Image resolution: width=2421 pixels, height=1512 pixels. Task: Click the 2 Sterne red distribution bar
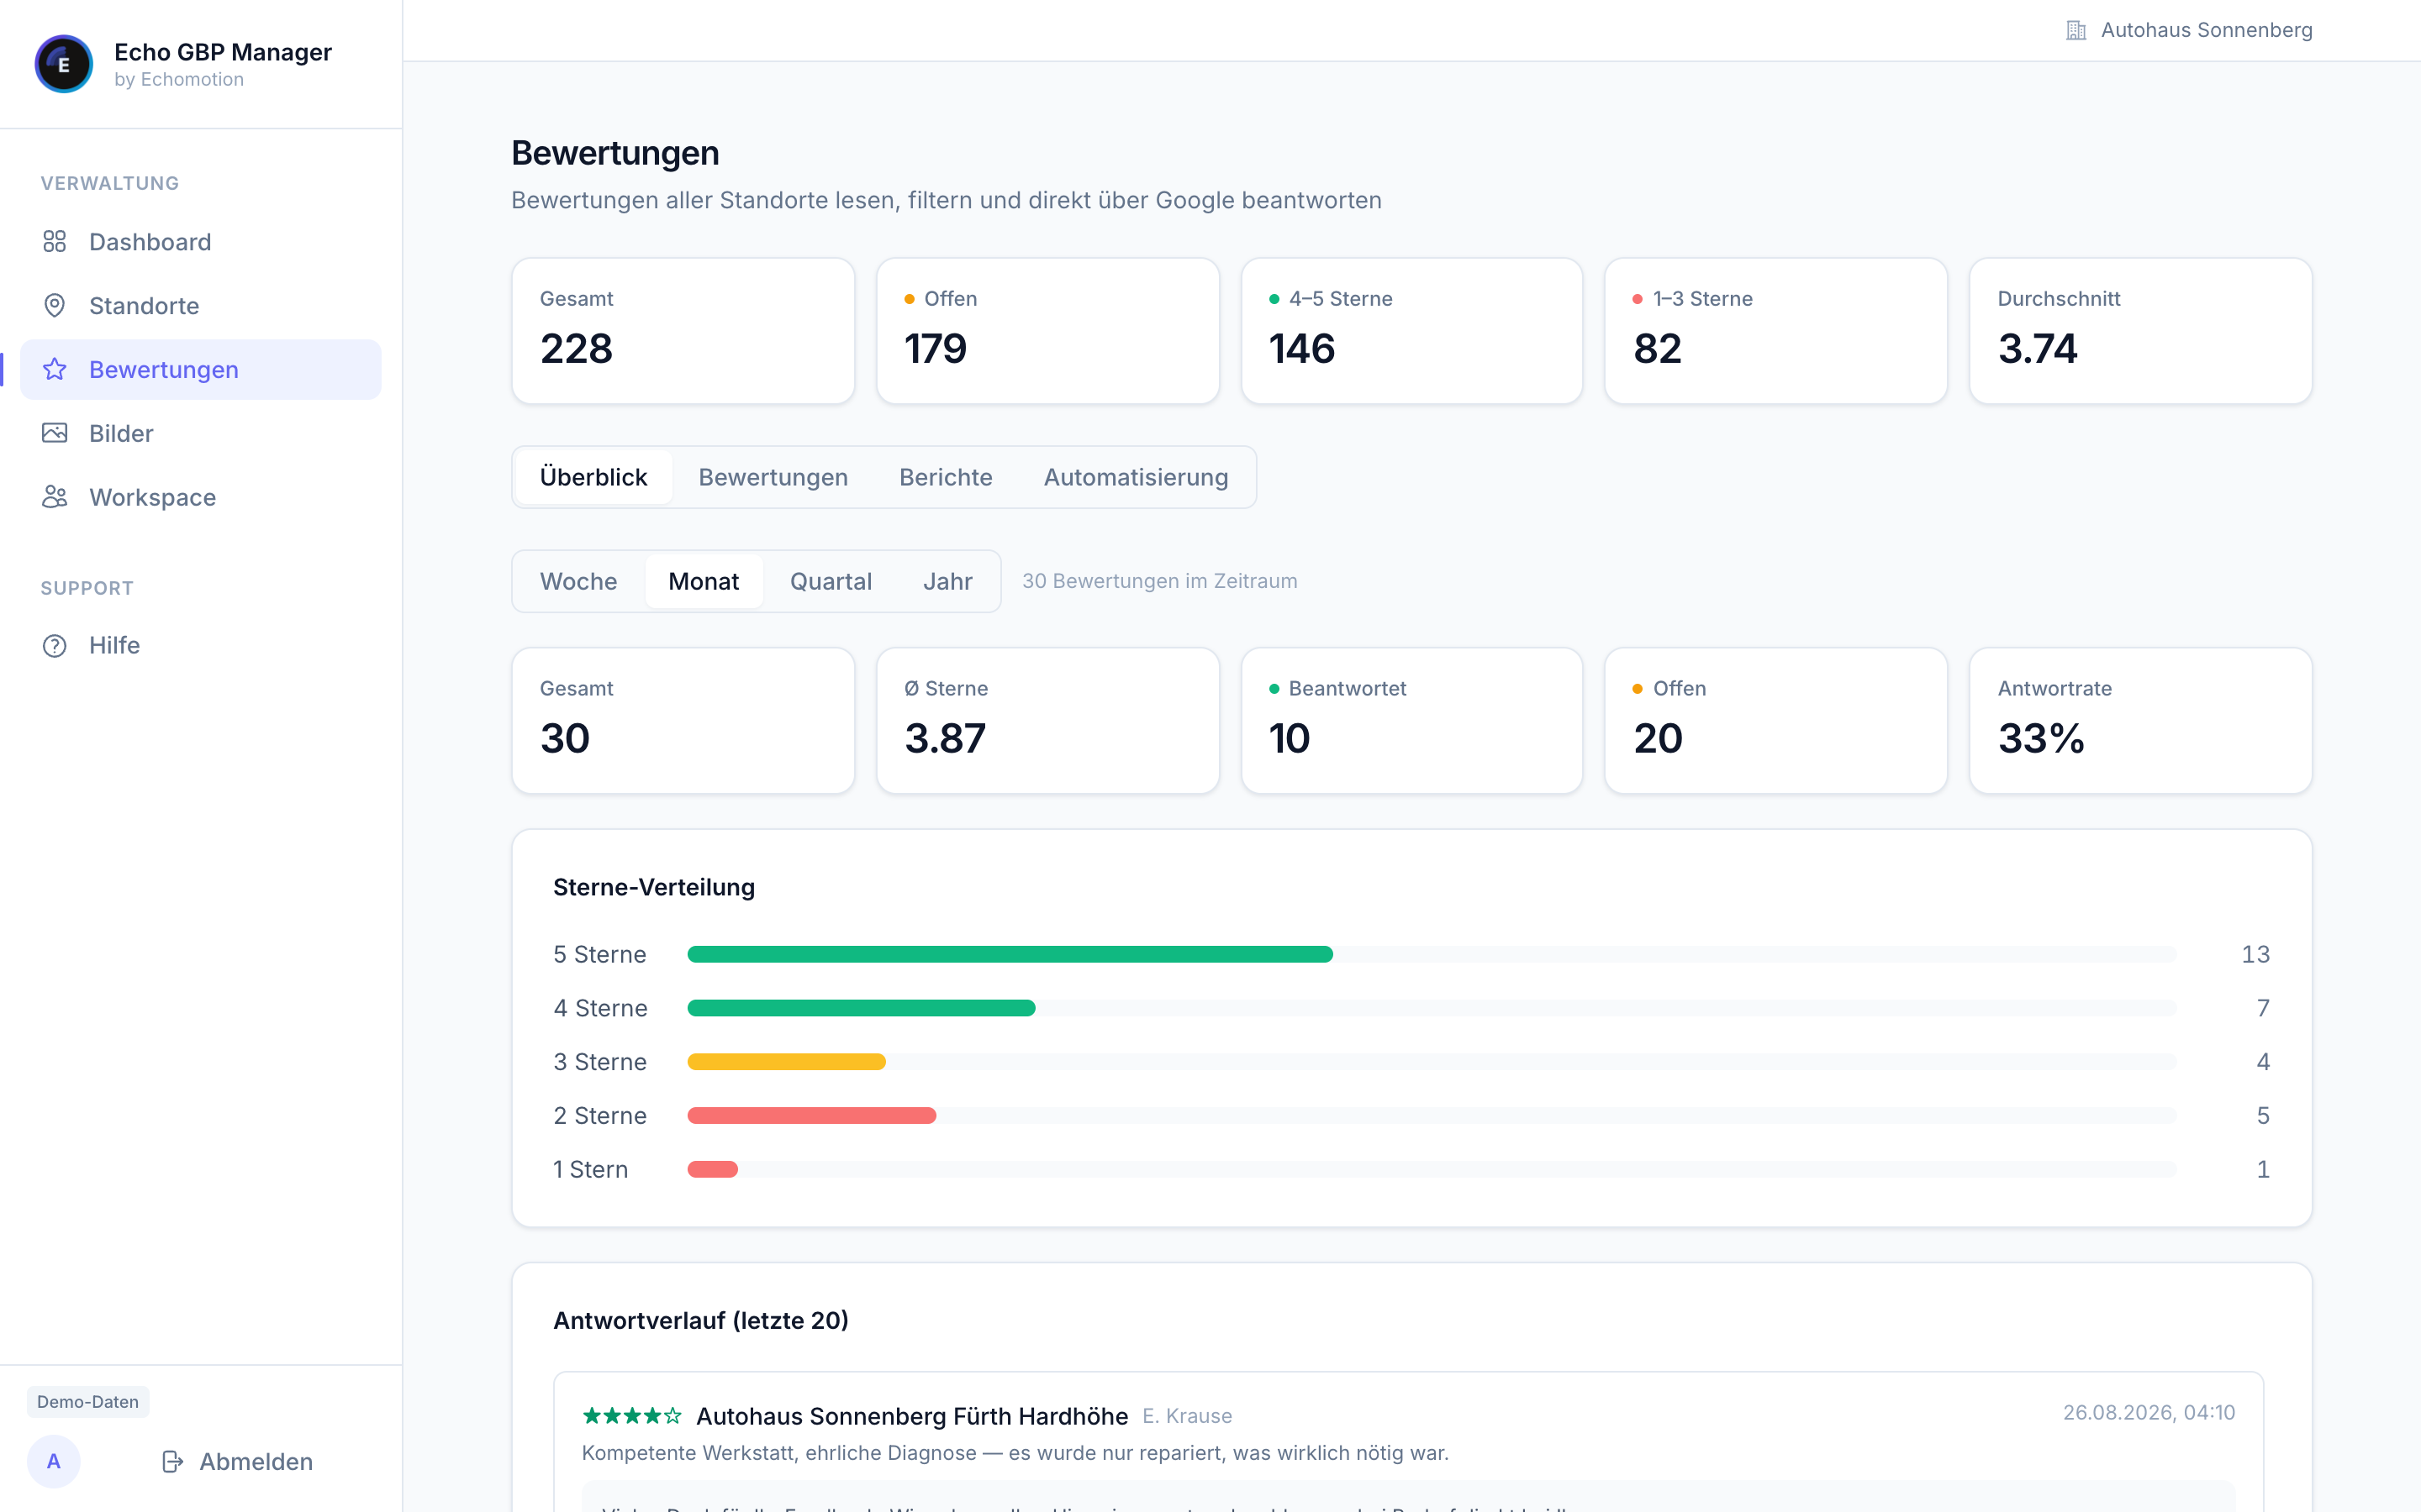pyautogui.click(x=811, y=1116)
